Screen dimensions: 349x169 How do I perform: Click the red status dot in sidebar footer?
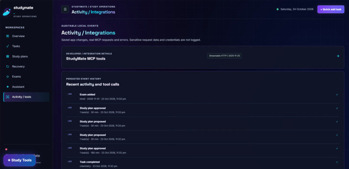point(6,149)
